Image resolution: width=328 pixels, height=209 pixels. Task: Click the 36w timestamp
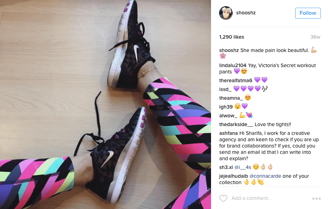tap(315, 37)
